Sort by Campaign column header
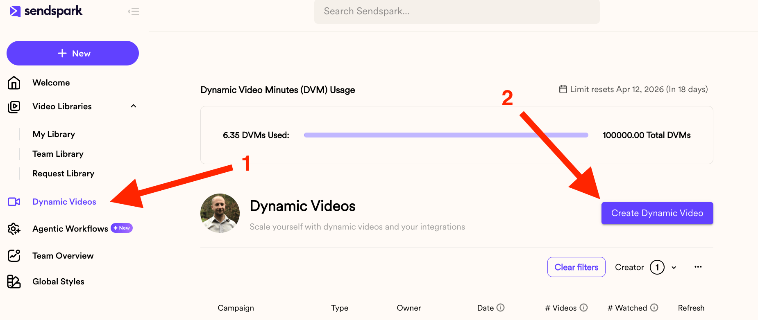 (236, 308)
